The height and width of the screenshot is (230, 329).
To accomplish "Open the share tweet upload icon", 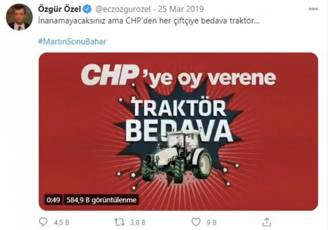I will (x=267, y=222).
